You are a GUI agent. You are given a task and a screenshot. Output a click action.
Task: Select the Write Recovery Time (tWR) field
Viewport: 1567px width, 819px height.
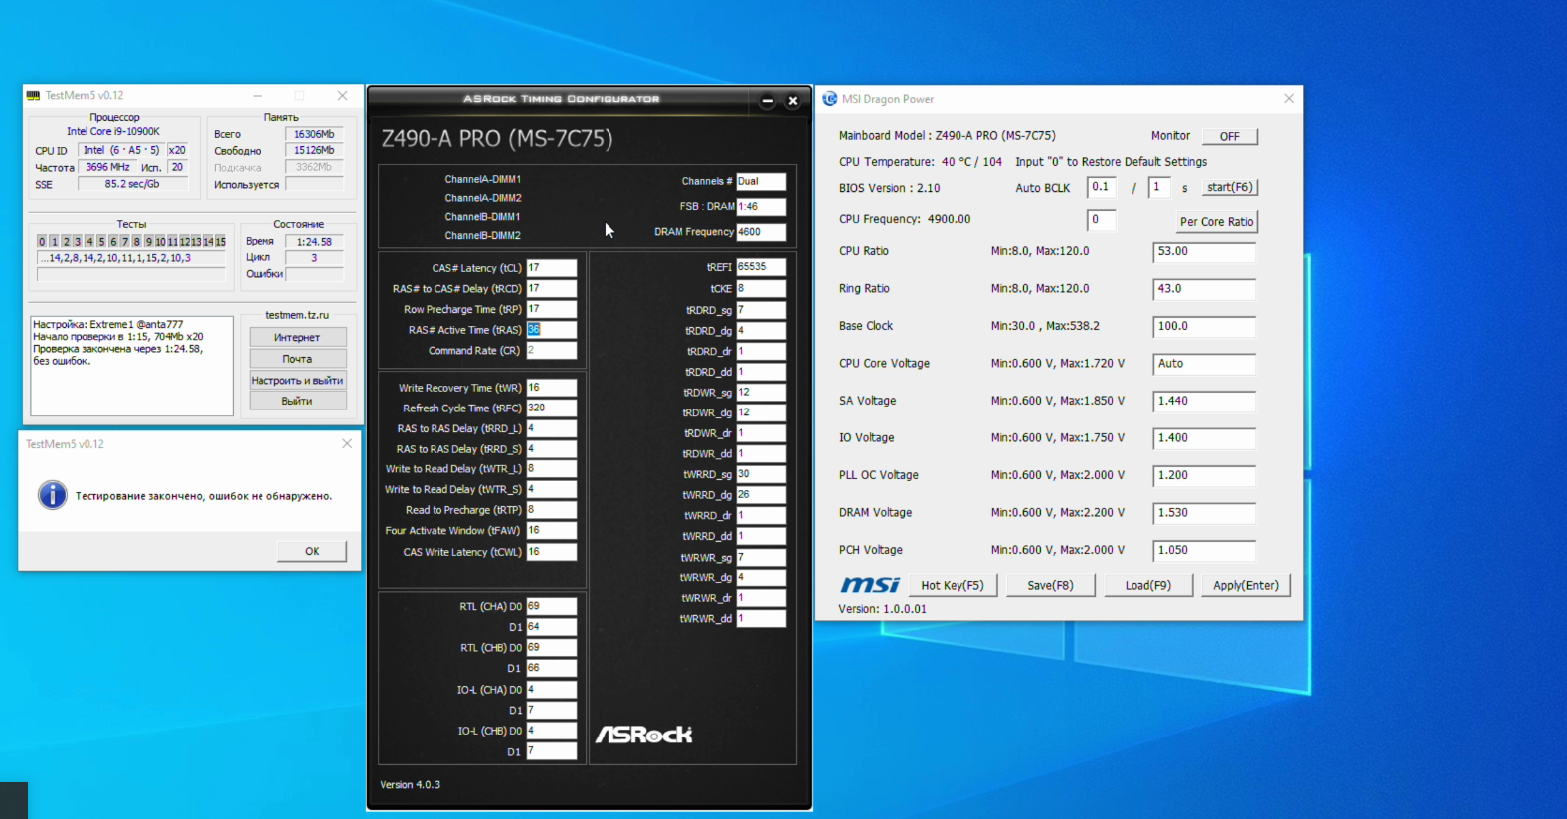coord(552,388)
